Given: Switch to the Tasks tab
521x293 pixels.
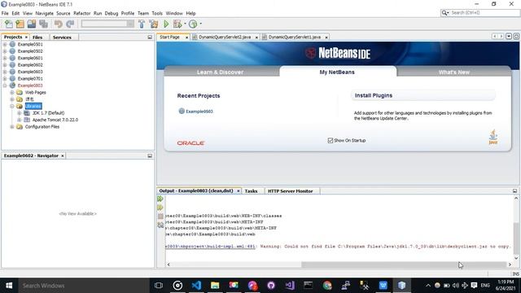Looking at the screenshot, I should tap(252, 191).
